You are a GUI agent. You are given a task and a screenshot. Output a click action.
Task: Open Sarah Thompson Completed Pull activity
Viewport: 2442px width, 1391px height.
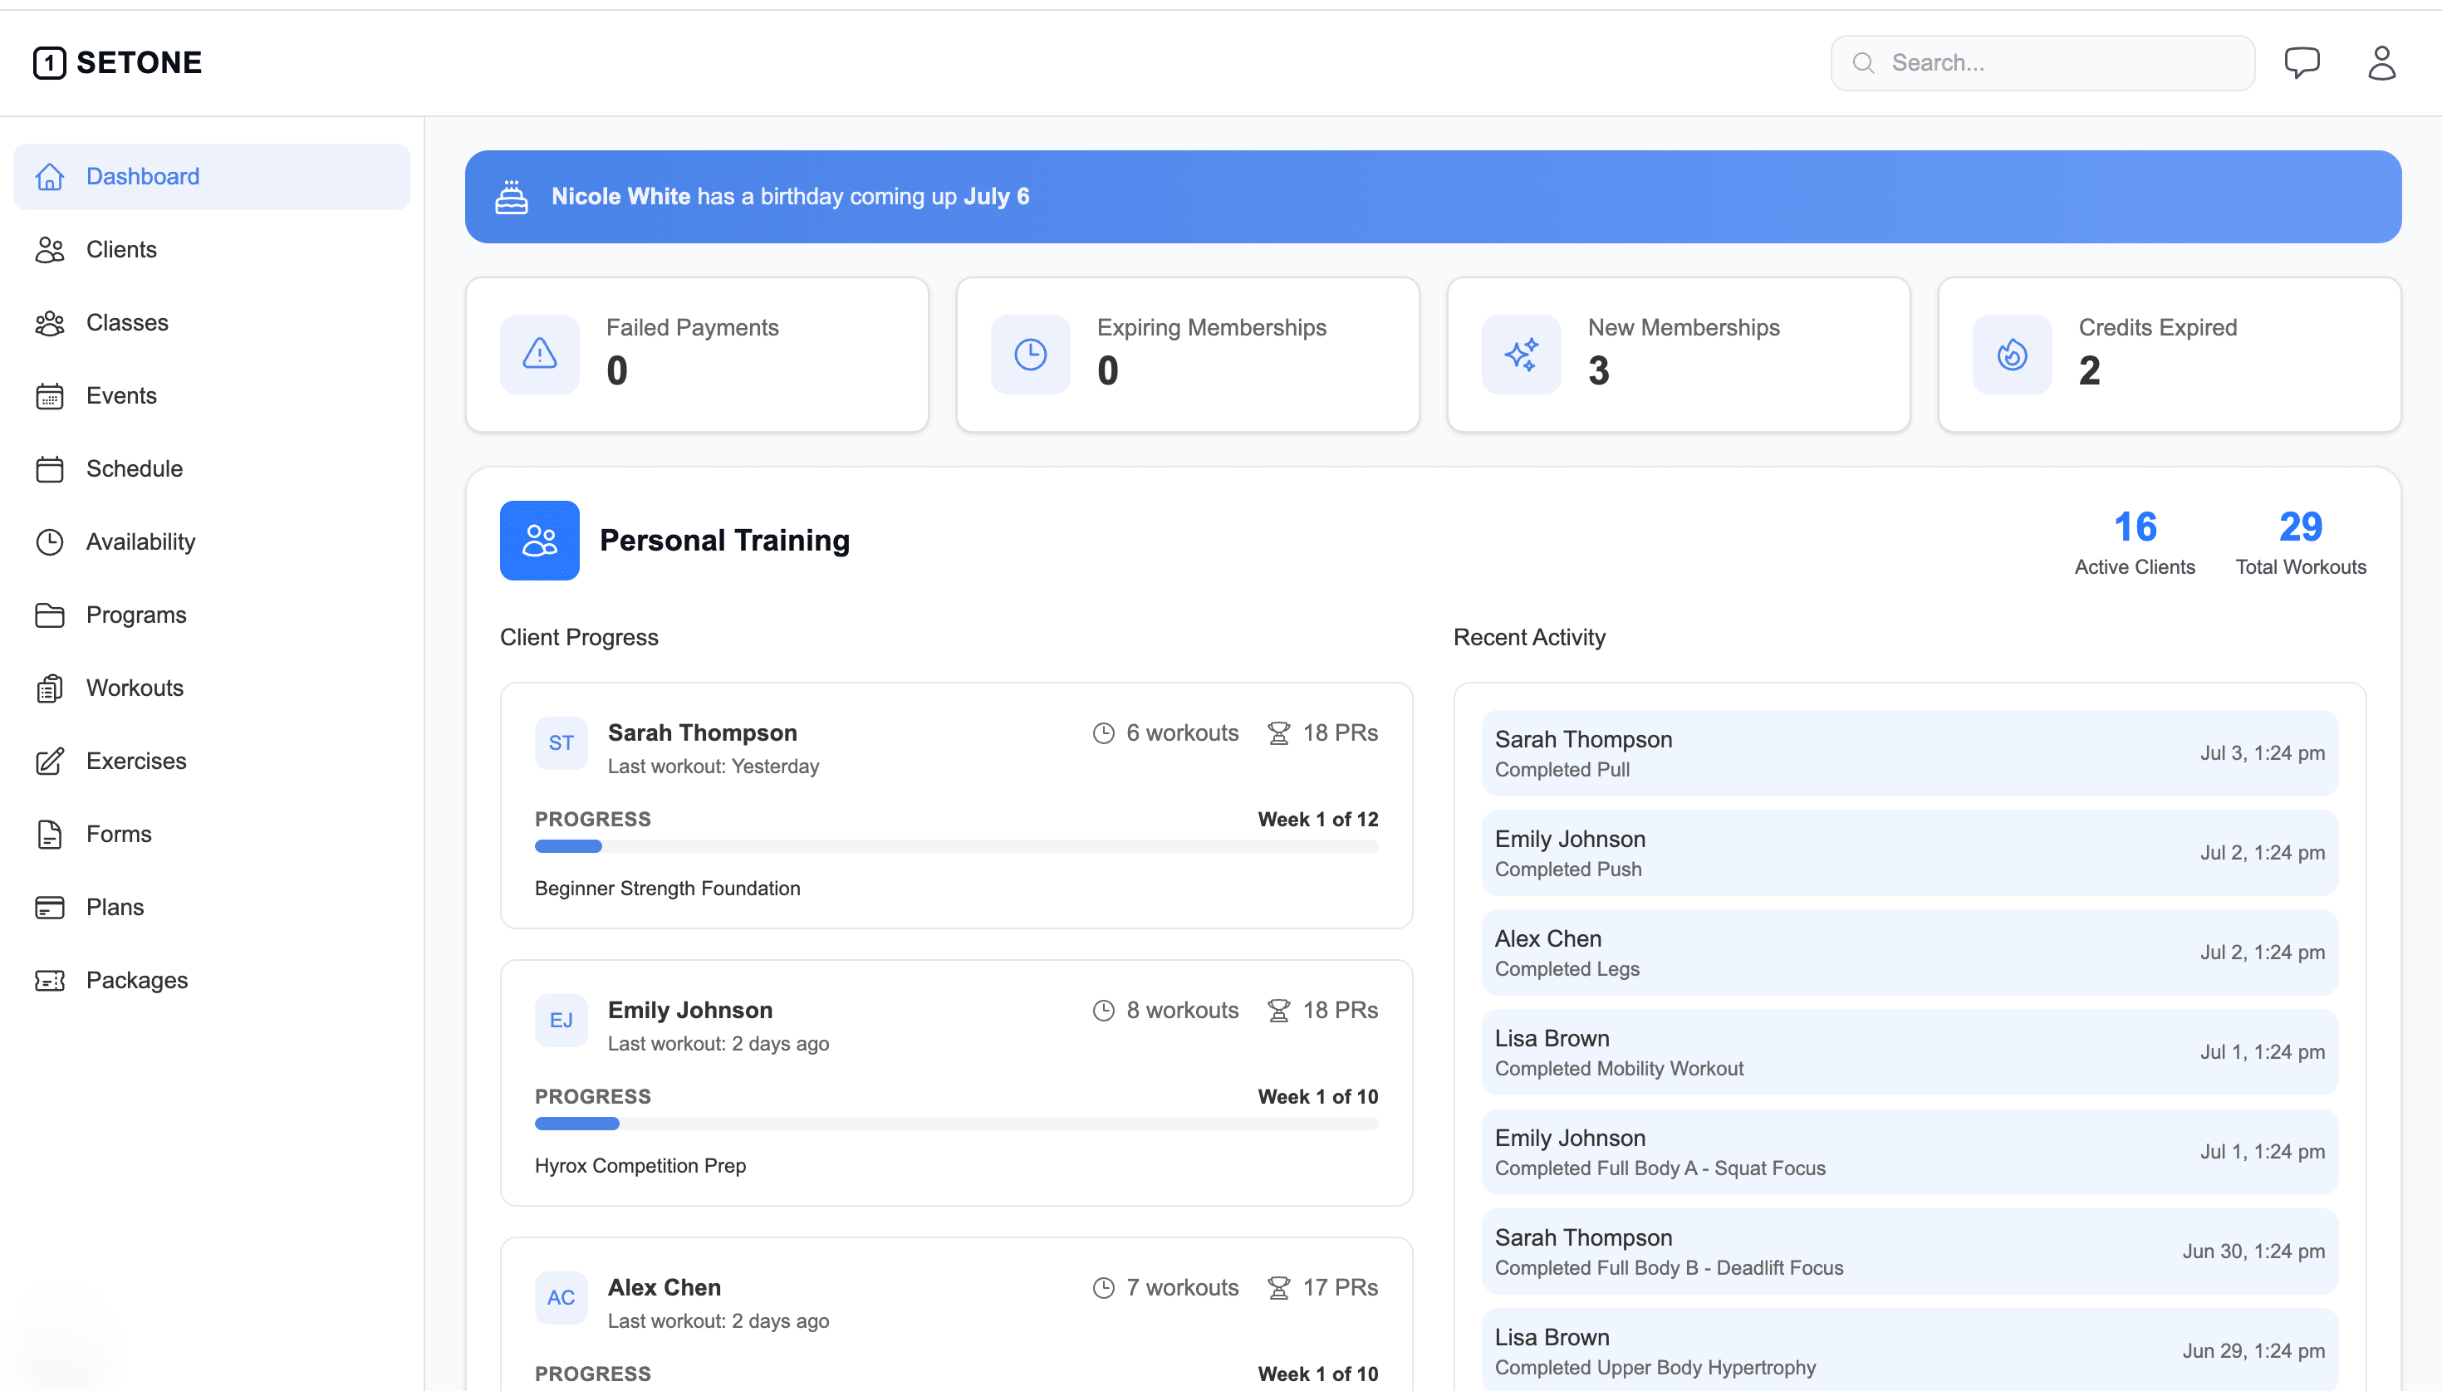[x=1910, y=754]
